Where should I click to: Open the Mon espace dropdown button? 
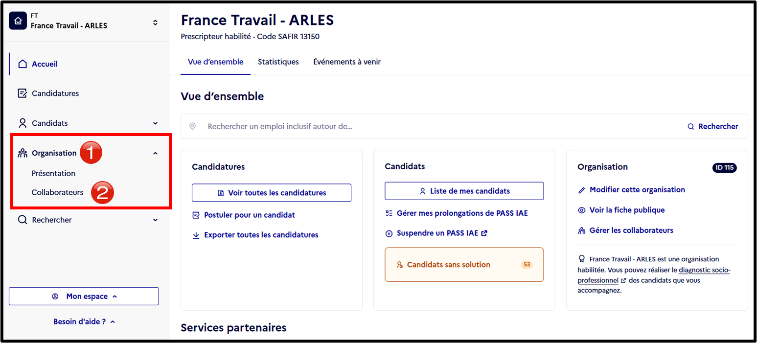pos(84,296)
